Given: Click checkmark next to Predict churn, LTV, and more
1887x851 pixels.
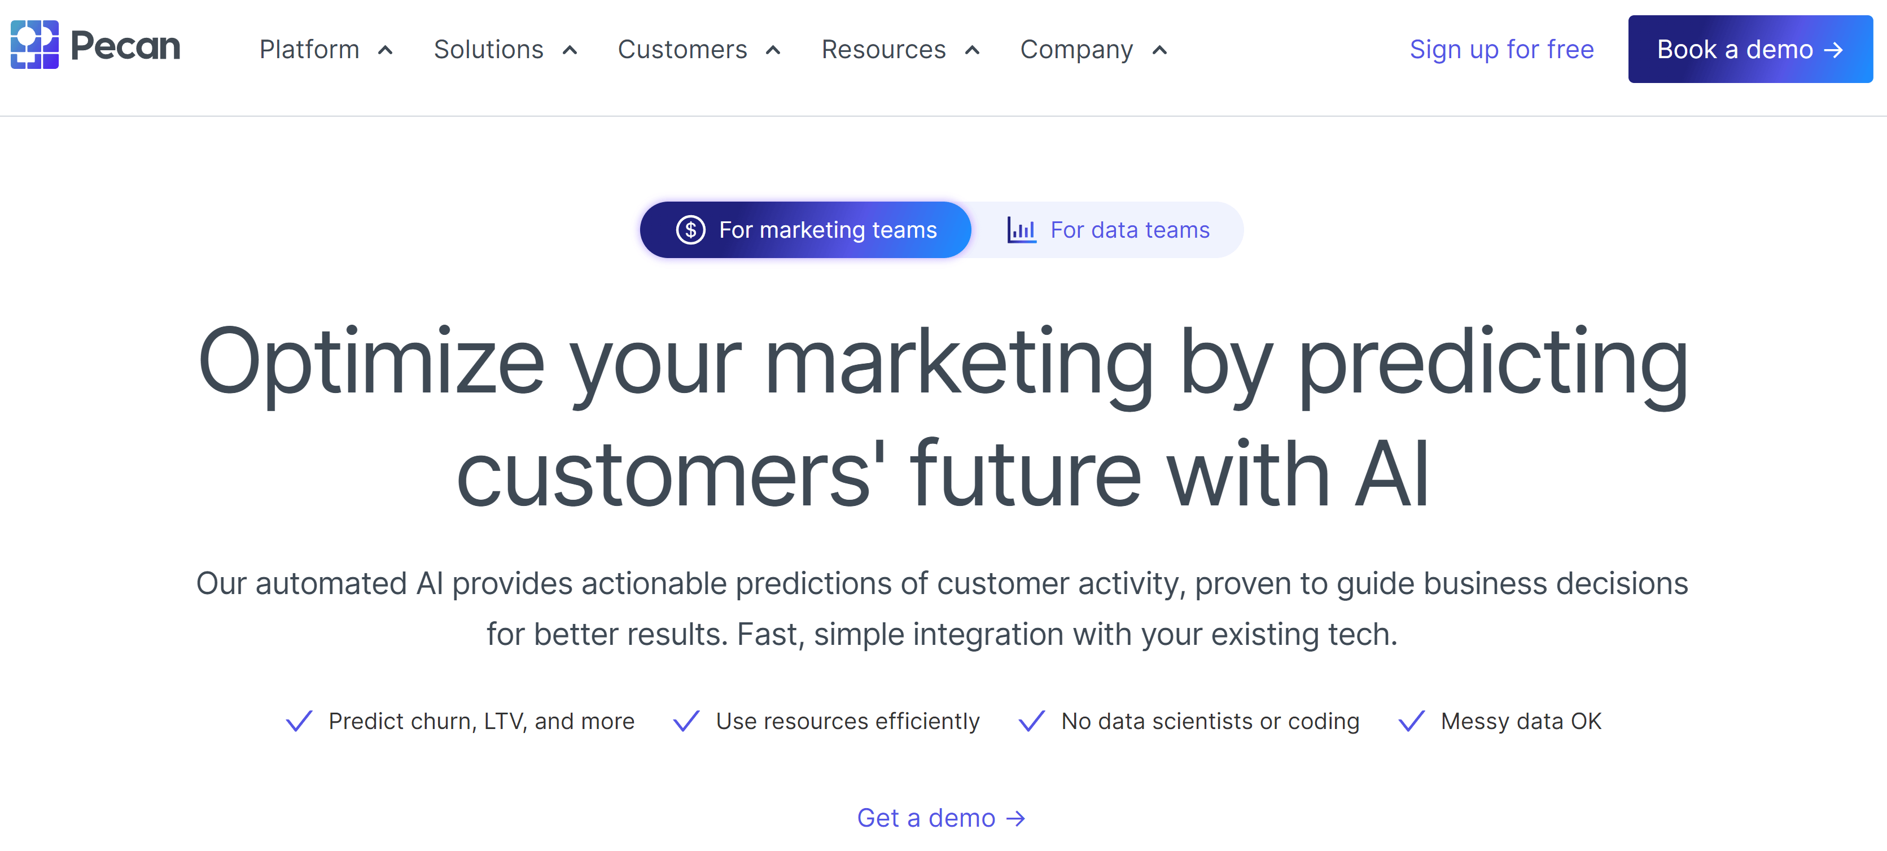Looking at the screenshot, I should [299, 721].
